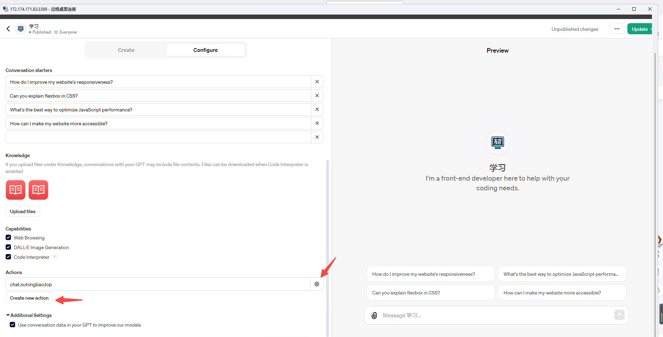Remove the flexbox conversation starter

pos(317,95)
